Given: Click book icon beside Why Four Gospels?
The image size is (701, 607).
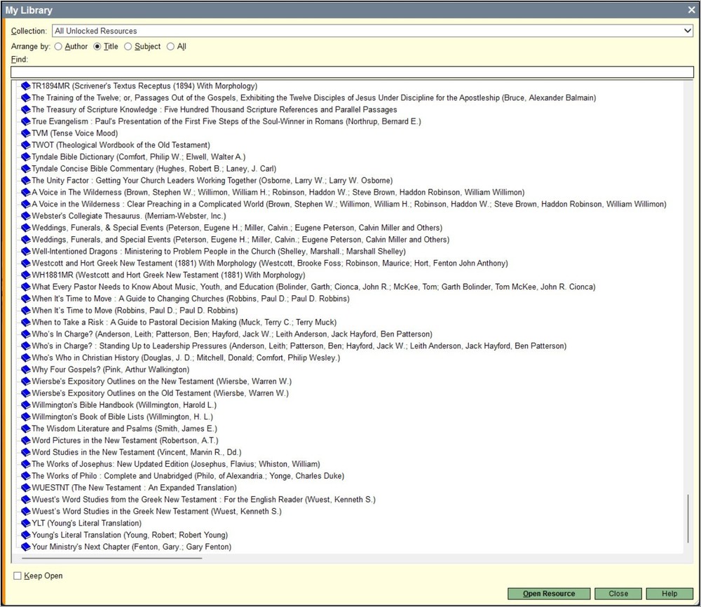Looking at the screenshot, I should tap(26, 369).
